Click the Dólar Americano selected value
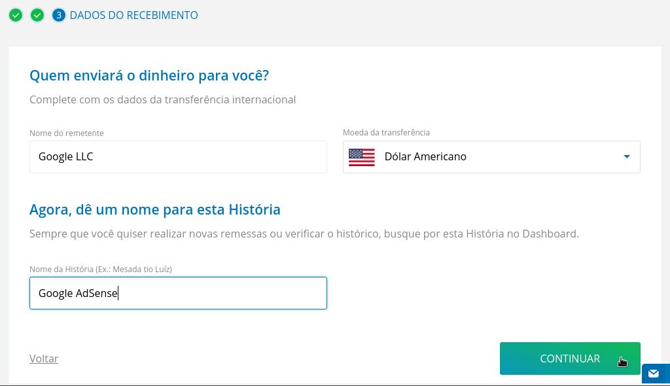 (x=425, y=156)
